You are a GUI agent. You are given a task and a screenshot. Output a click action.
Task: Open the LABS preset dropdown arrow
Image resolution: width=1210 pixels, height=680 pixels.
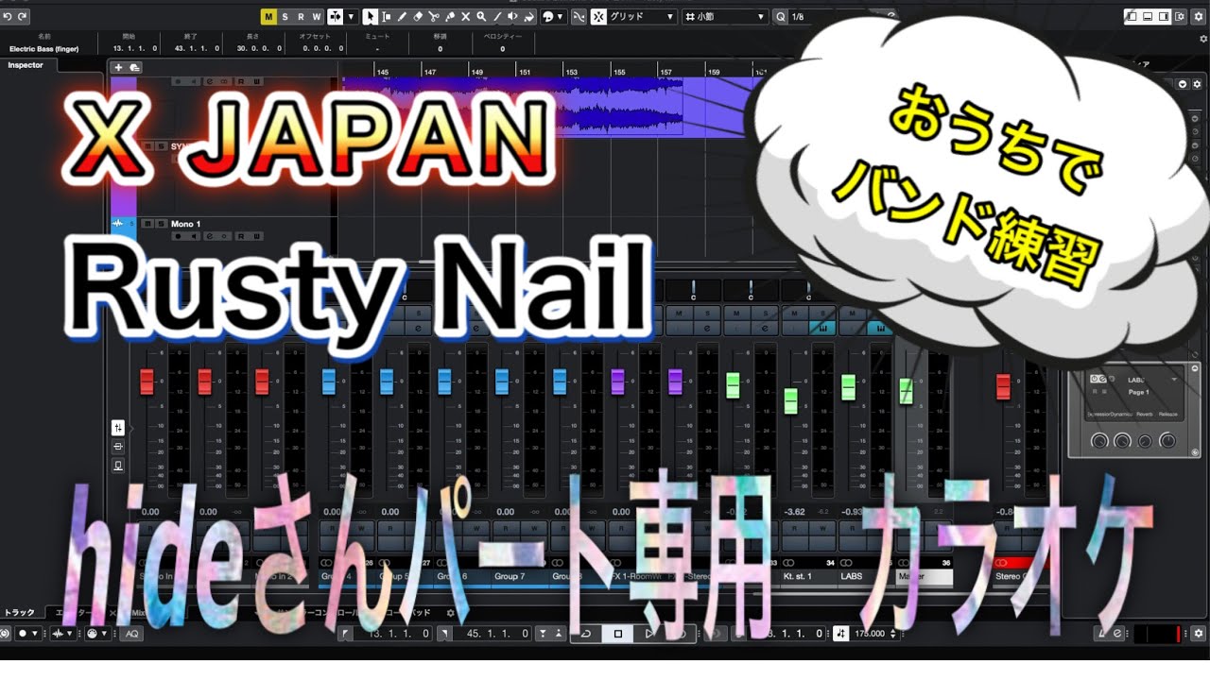pyautogui.click(x=1175, y=379)
